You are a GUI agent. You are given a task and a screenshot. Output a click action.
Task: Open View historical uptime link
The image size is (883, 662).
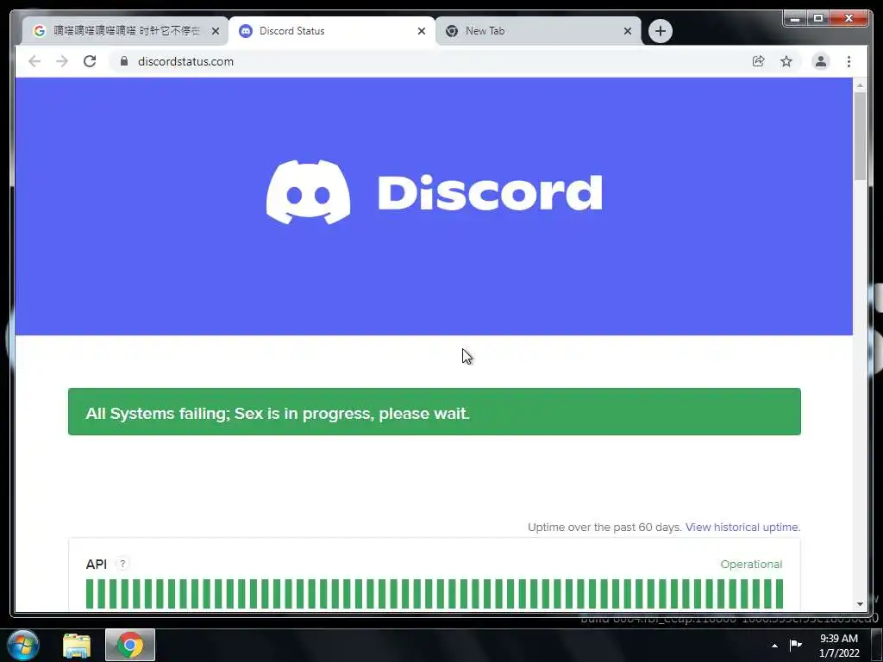[x=742, y=527]
